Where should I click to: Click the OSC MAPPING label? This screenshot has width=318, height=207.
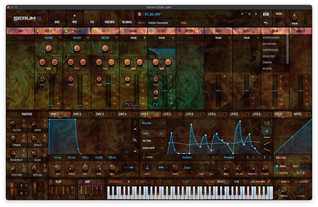pyautogui.click(x=258, y=182)
